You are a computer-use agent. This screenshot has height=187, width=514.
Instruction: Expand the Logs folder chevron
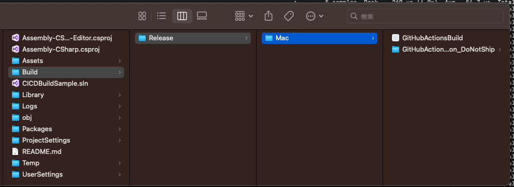click(x=119, y=106)
